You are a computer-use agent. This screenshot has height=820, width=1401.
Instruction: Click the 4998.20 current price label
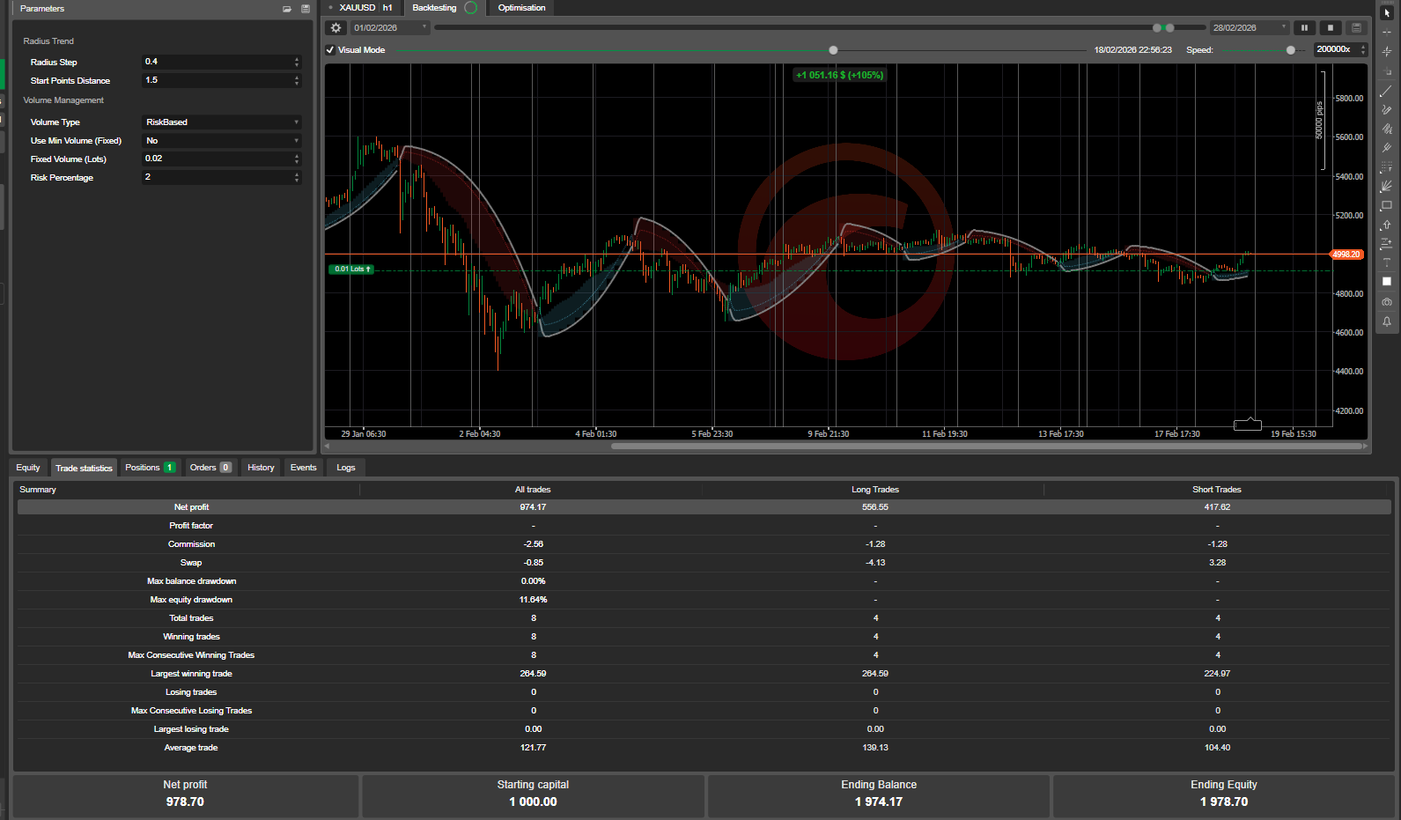coord(1346,255)
